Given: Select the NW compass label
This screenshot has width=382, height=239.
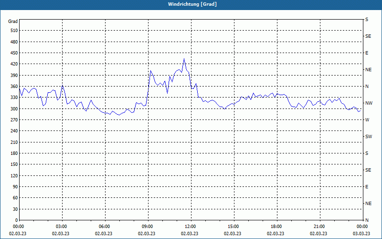Looking at the screenshot, I should click(x=369, y=103).
